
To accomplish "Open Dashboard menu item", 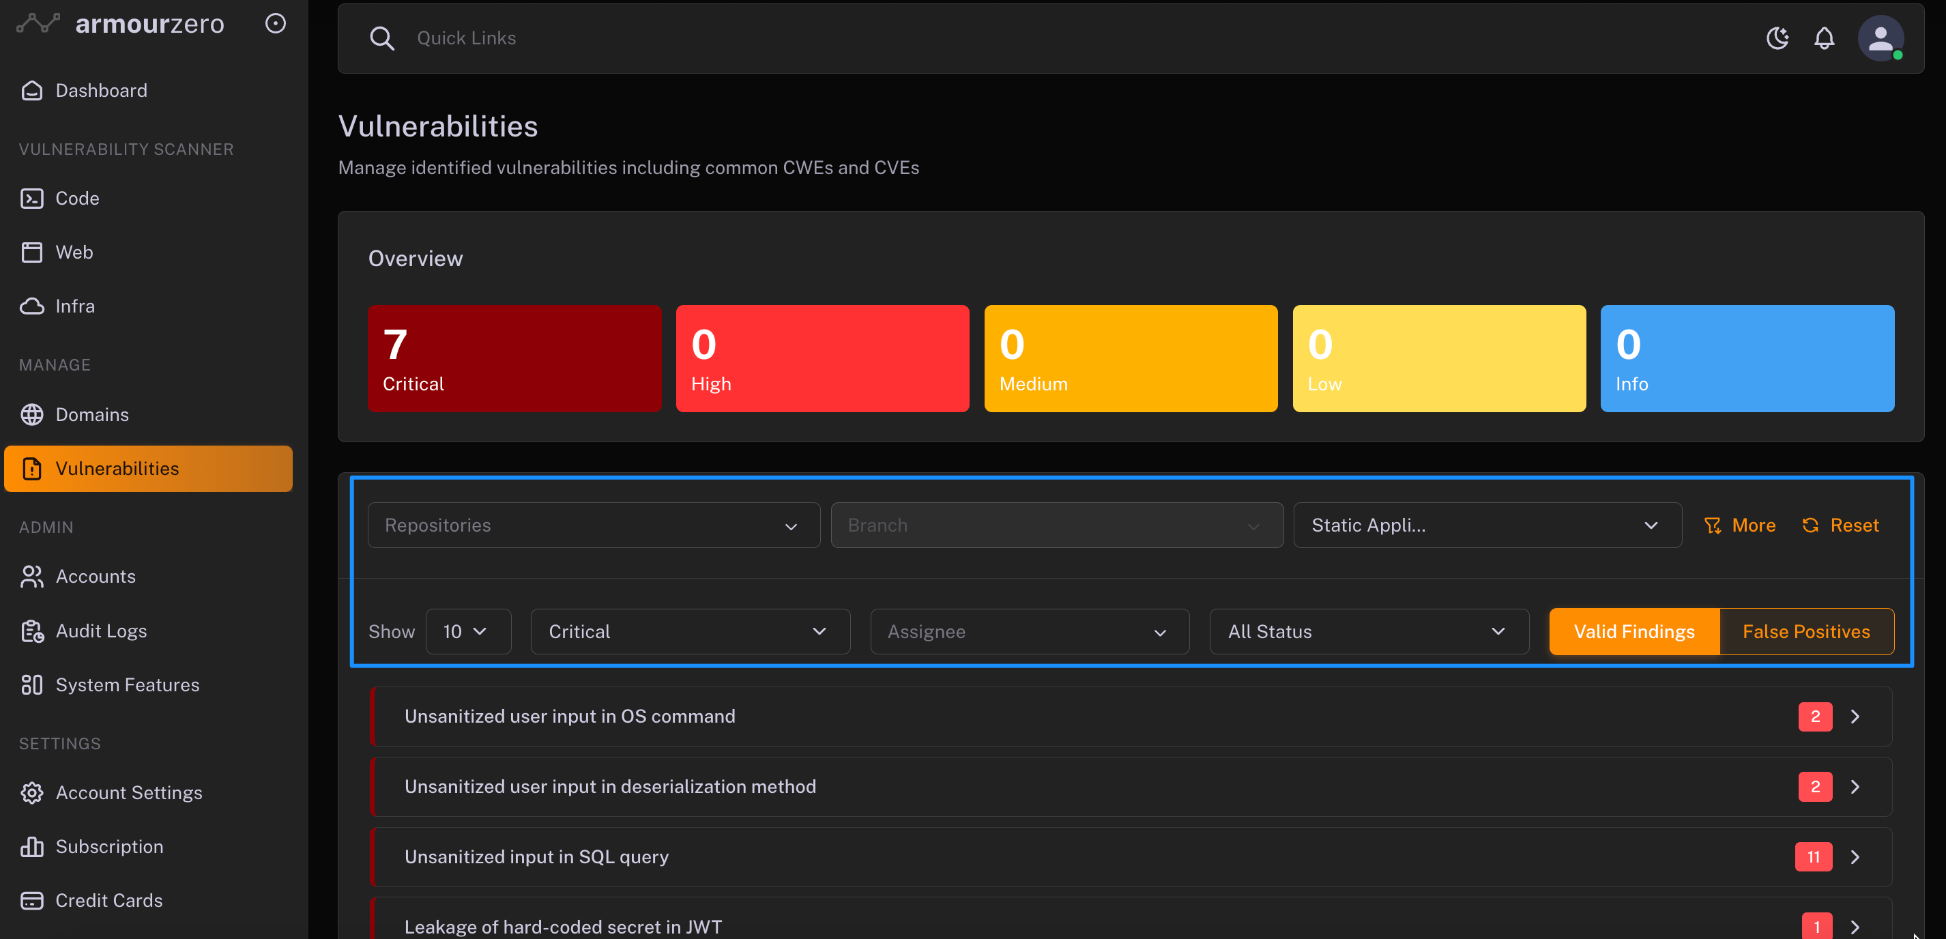I will (100, 91).
